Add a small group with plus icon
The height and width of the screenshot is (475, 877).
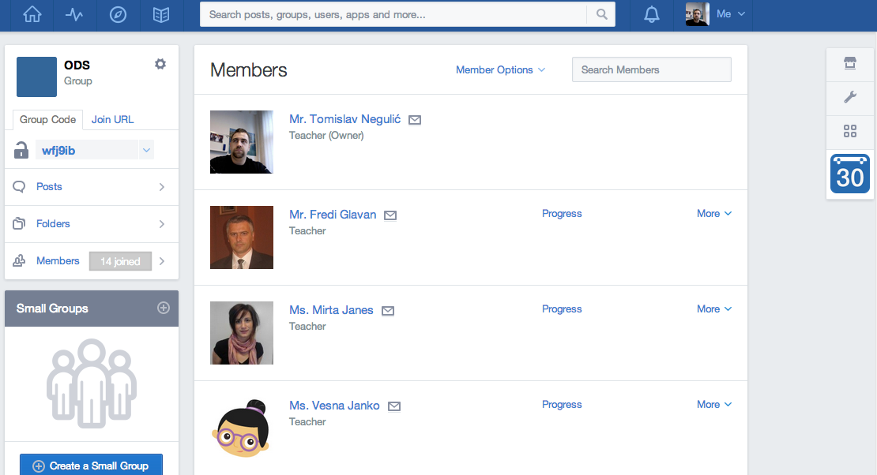(164, 308)
